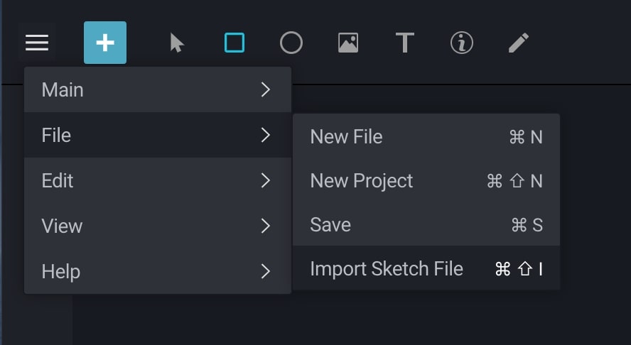Image resolution: width=631 pixels, height=345 pixels.
Task: Select the rectangle shape tool
Action: tap(234, 43)
